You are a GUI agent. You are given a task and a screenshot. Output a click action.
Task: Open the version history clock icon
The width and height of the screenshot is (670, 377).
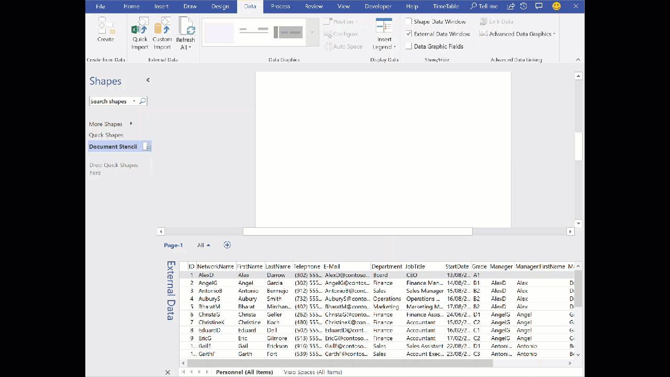(524, 6)
